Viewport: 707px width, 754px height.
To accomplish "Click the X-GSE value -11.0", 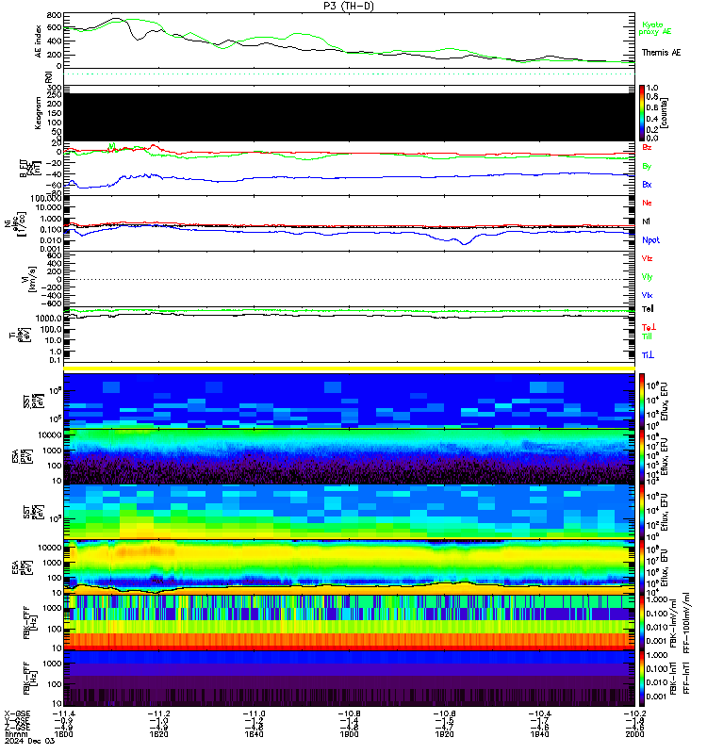I will tap(254, 713).
